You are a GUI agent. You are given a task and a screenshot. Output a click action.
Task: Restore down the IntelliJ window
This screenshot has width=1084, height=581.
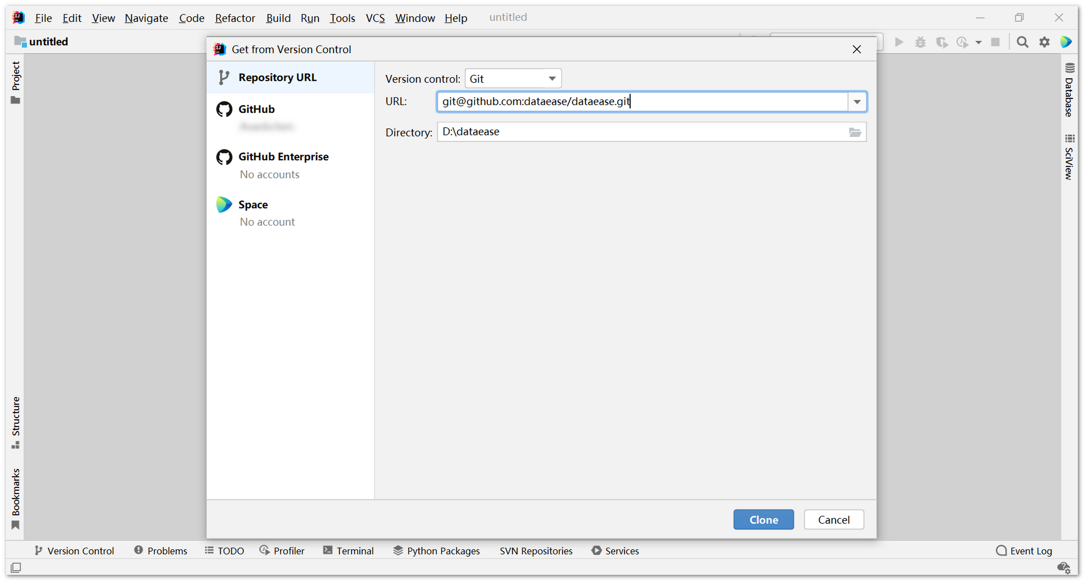coord(1019,18)
